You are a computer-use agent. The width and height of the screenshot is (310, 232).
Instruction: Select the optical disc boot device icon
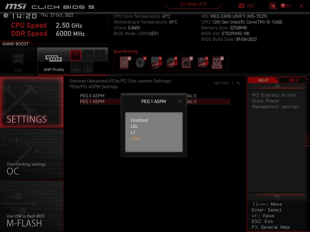coord(140,63)
